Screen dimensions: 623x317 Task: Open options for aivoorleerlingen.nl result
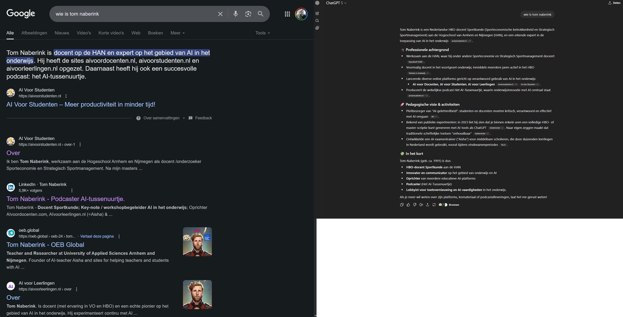click(x=77, y=289)
